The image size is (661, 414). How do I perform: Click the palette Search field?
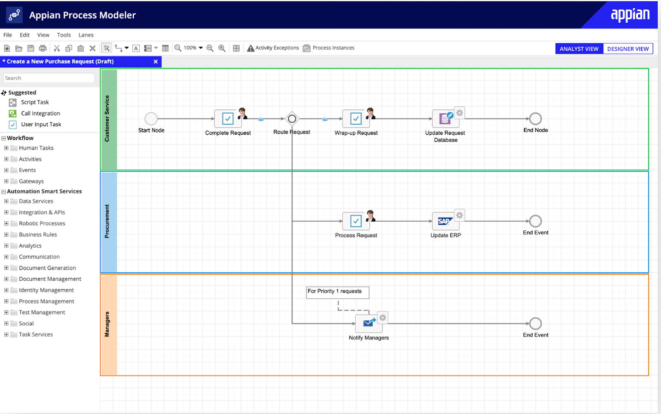pos(49,78)
